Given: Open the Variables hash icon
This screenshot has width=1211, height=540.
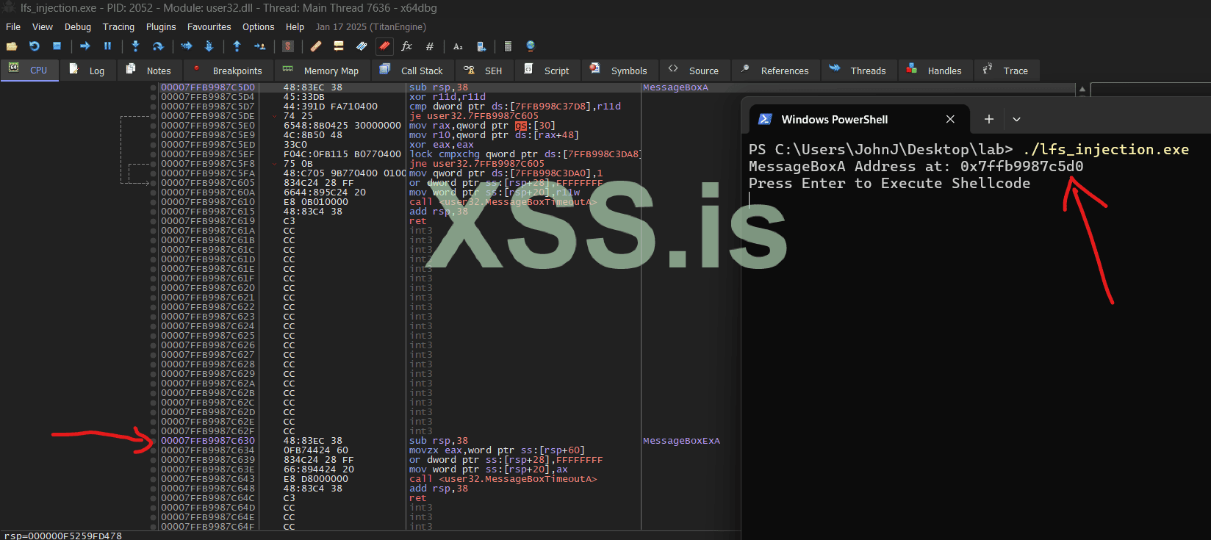Looking at the screenshot, I should [430, 46].
